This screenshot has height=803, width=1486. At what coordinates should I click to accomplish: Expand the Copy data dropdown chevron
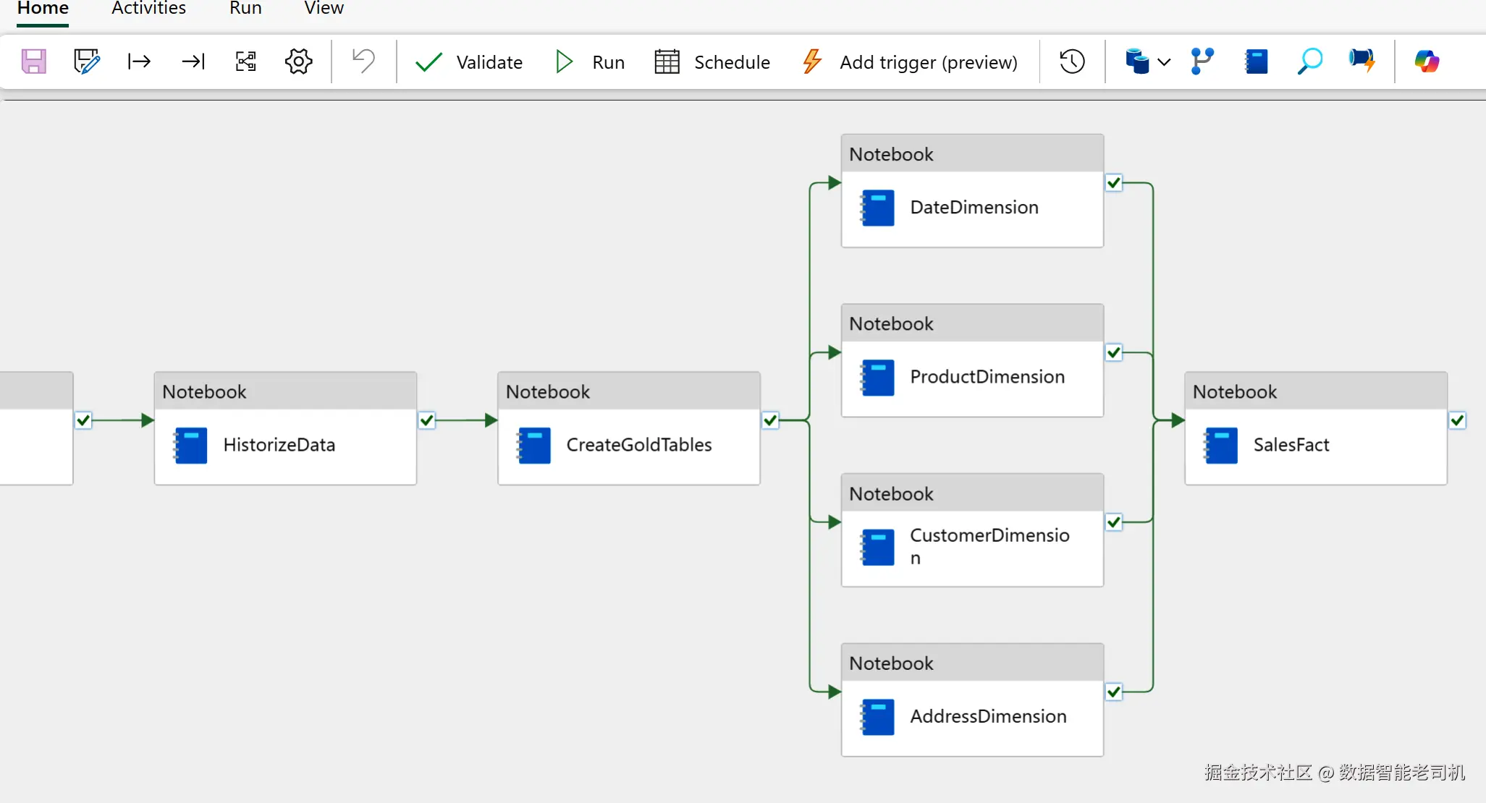pyautogui.click(x=1164, y=62)
